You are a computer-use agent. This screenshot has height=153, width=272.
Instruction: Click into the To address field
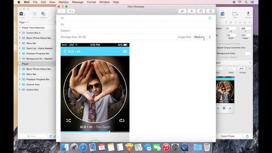click(136, 18)
